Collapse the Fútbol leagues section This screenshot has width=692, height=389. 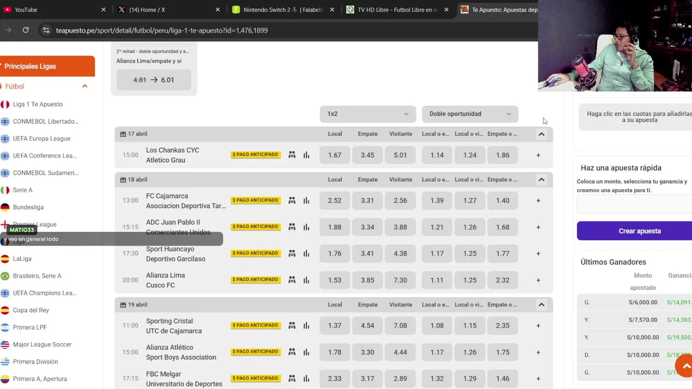click(x=85, y=86)
